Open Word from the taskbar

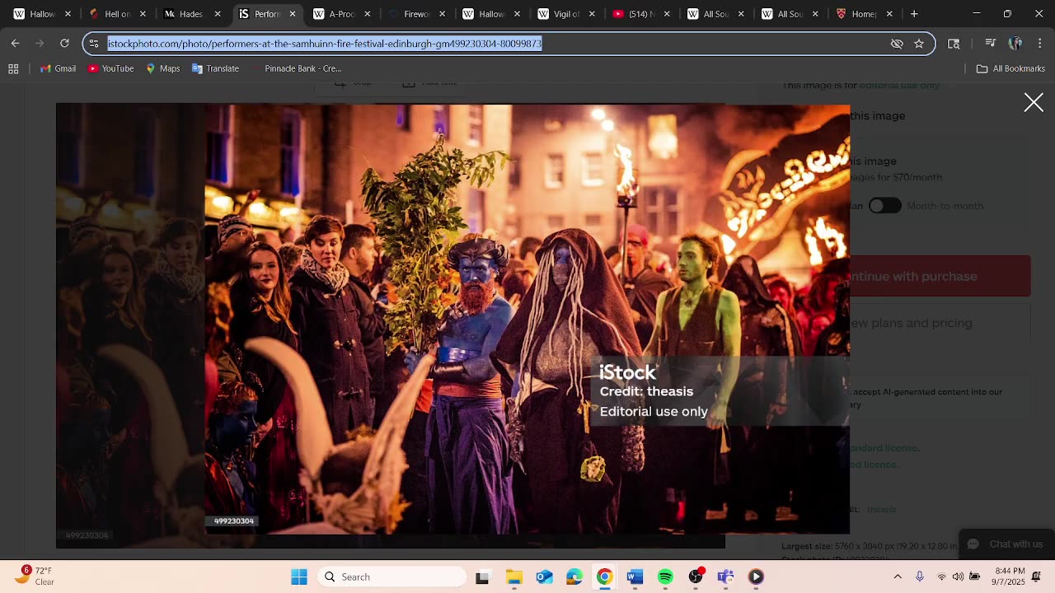[x=635, y=577]
